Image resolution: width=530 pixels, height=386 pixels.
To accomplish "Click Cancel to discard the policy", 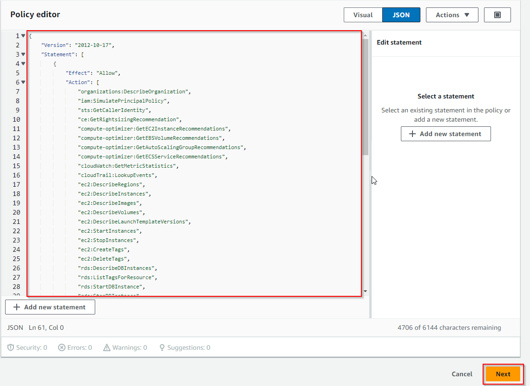I will (462, 374).
